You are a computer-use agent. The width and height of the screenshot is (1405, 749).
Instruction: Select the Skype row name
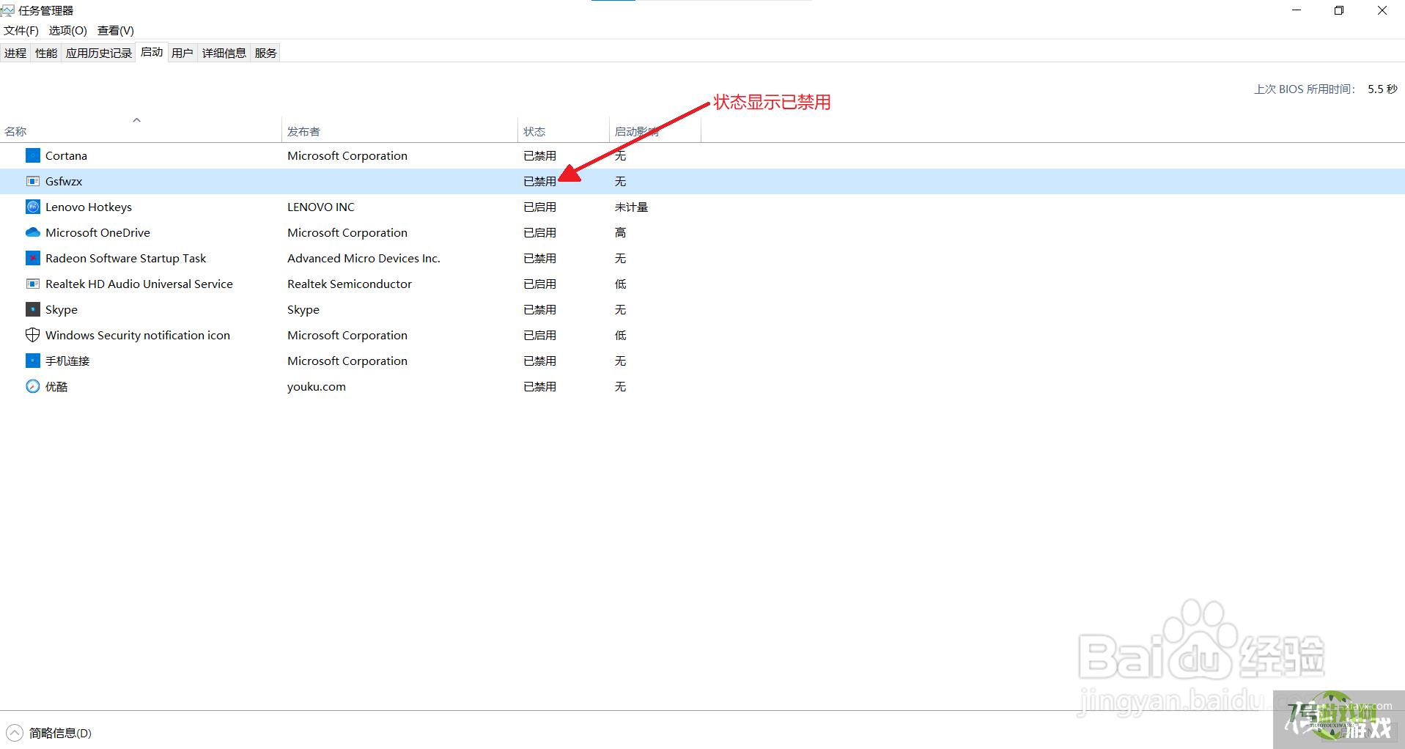pos(62,309)
